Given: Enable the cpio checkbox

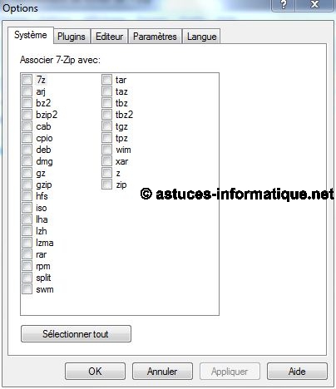Looking at the screenshot, I should pos(27,138).
